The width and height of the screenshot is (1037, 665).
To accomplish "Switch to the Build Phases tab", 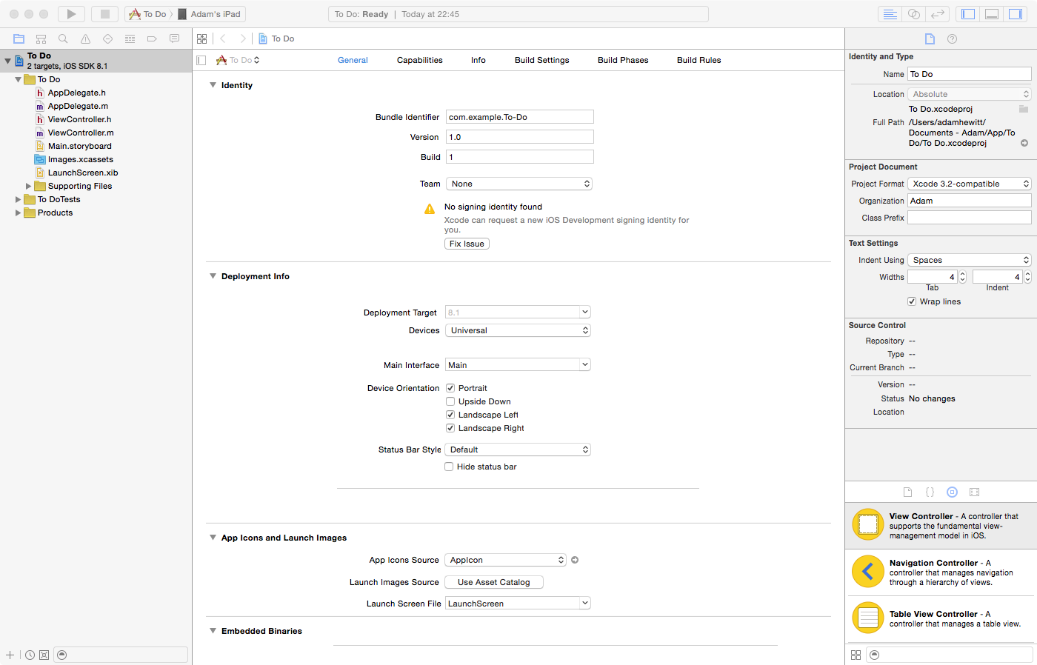I will [623, 60].
